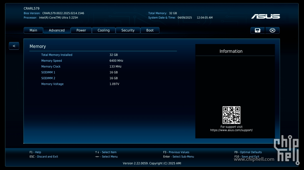Viewport: 304px width, 170px height.
Task: Click the 6400 MHz speed value
Action: [x=116, y=61]
